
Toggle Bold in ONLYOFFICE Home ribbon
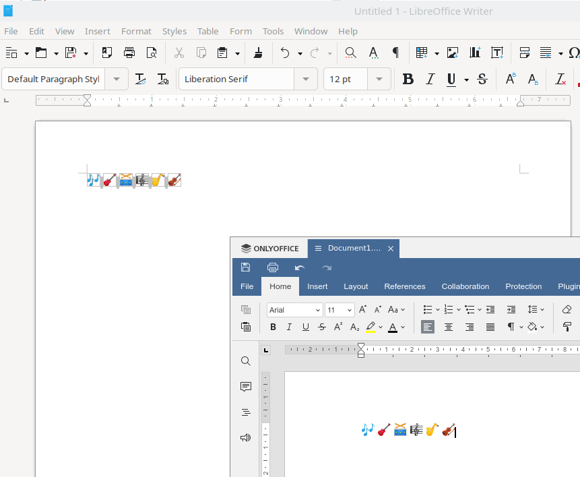273,327
